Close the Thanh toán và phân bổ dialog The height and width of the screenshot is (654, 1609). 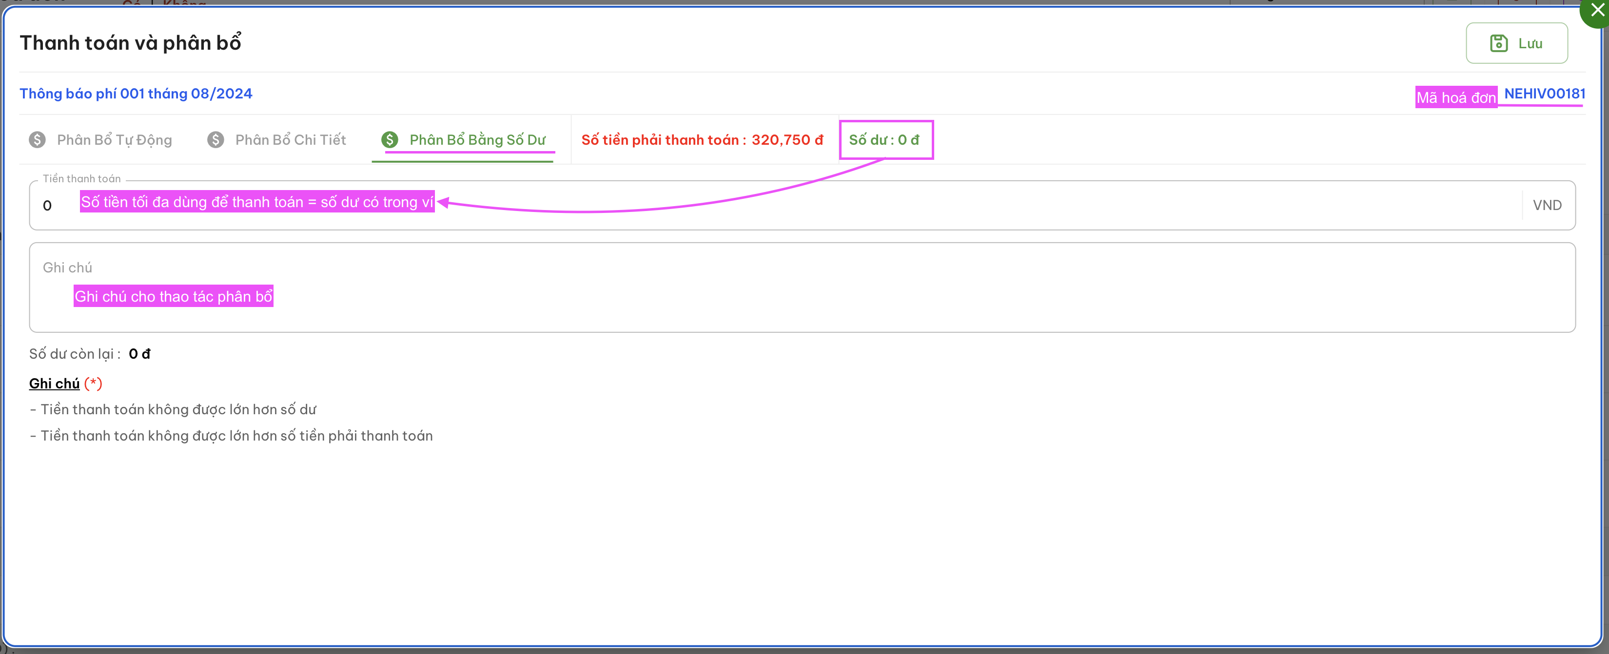[1597, 10]
